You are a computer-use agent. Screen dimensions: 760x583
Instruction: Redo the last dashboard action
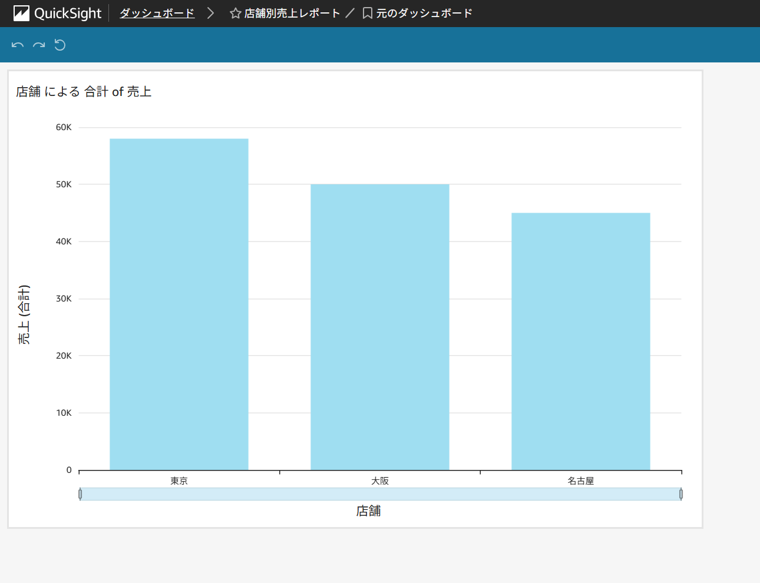coord(39,45)
